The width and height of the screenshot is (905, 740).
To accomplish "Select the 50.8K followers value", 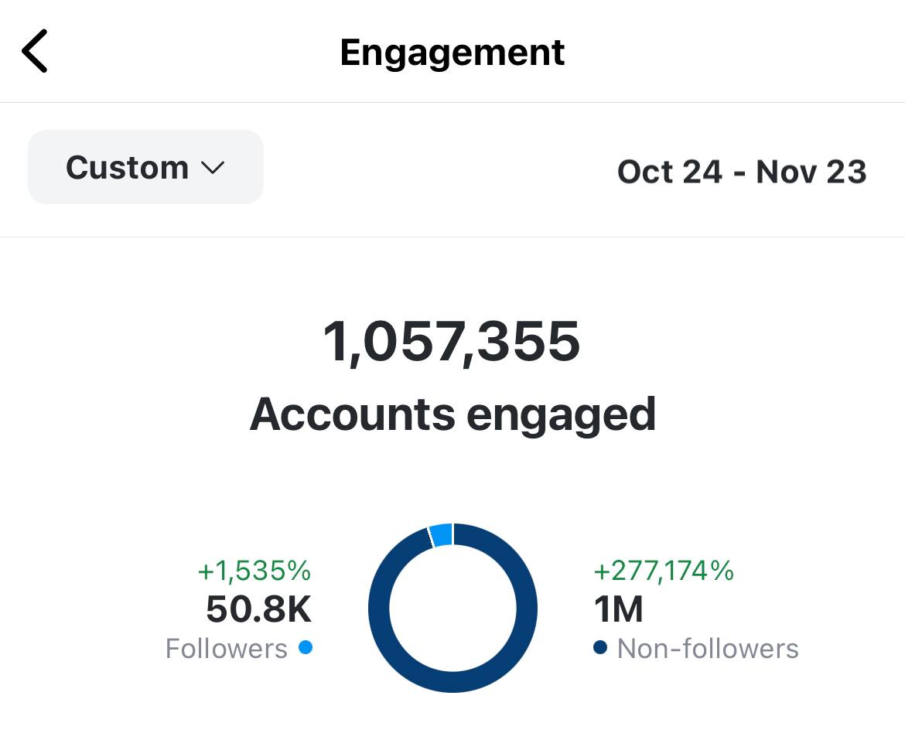I will click(258, 610).
